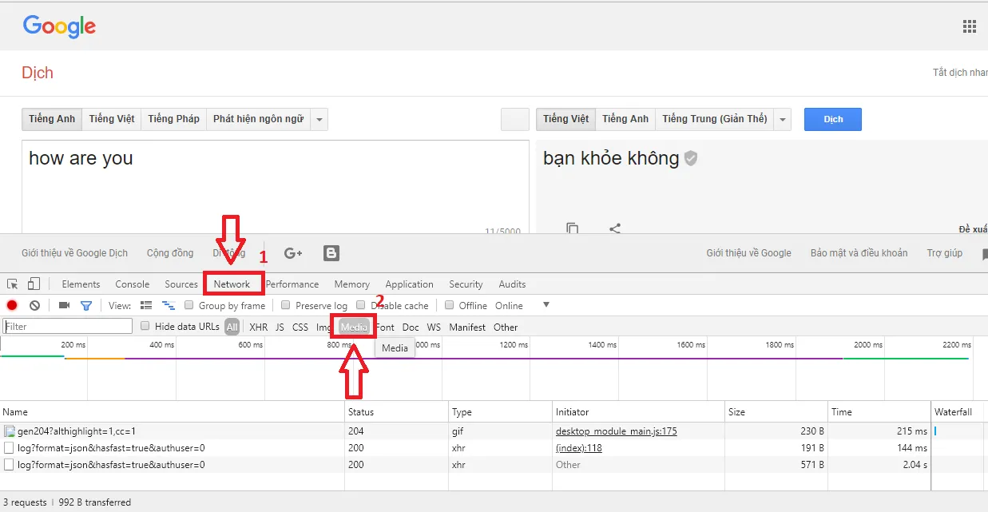The image size is (988, 512).
Task: Open the Network tab in DevTools
Action: (232, 284)
